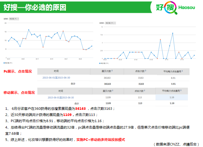Image resolution: width=203 pixels, height=147 pixels.
Task: Click the red heading Pc展示、点击情况
Action: (18, 71)
